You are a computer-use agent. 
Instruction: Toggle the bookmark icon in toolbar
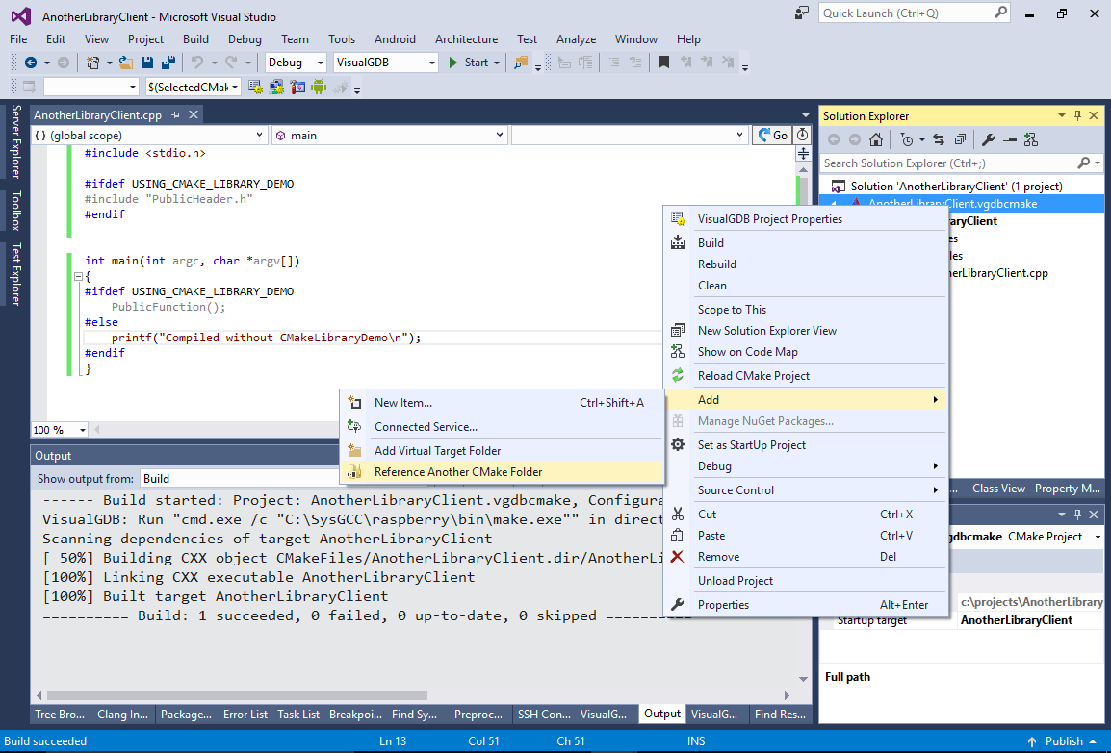663,63
